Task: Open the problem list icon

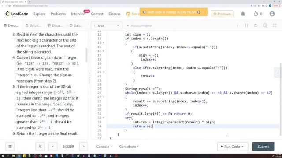Action: 10,147
